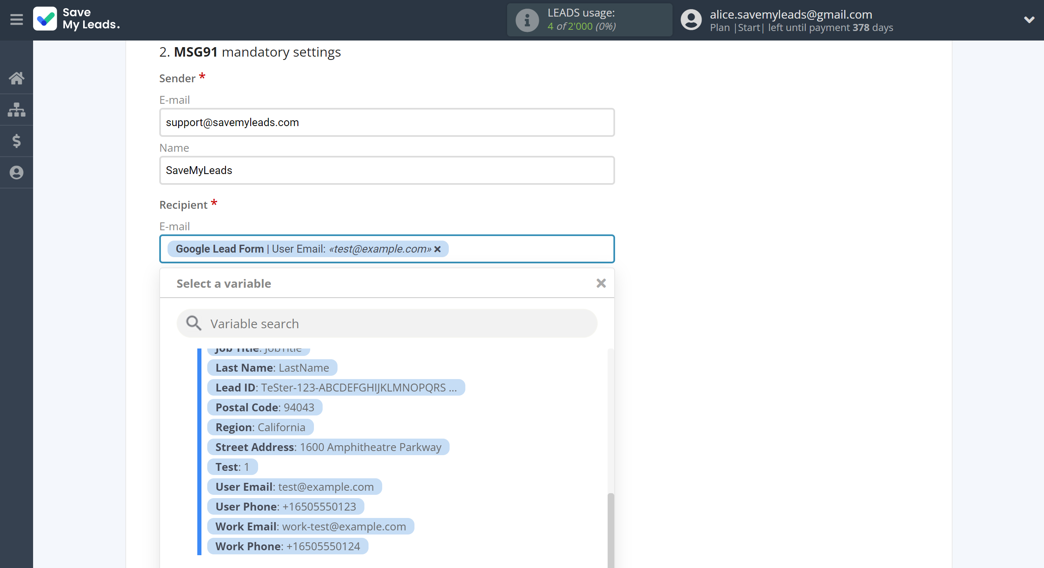Screen dimensions: 1044x568
Task: Click the user avatar icon
Action: tap(691, 20)
